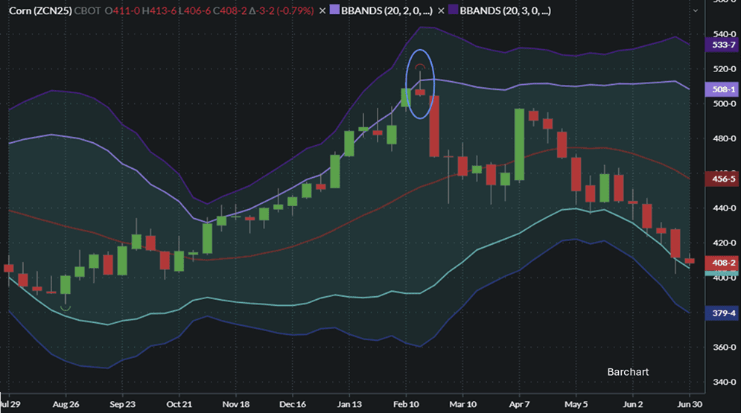
Task: Remove the BBANDS (20, 2, 0, ...) study
Action: click(x=322, y=11)
